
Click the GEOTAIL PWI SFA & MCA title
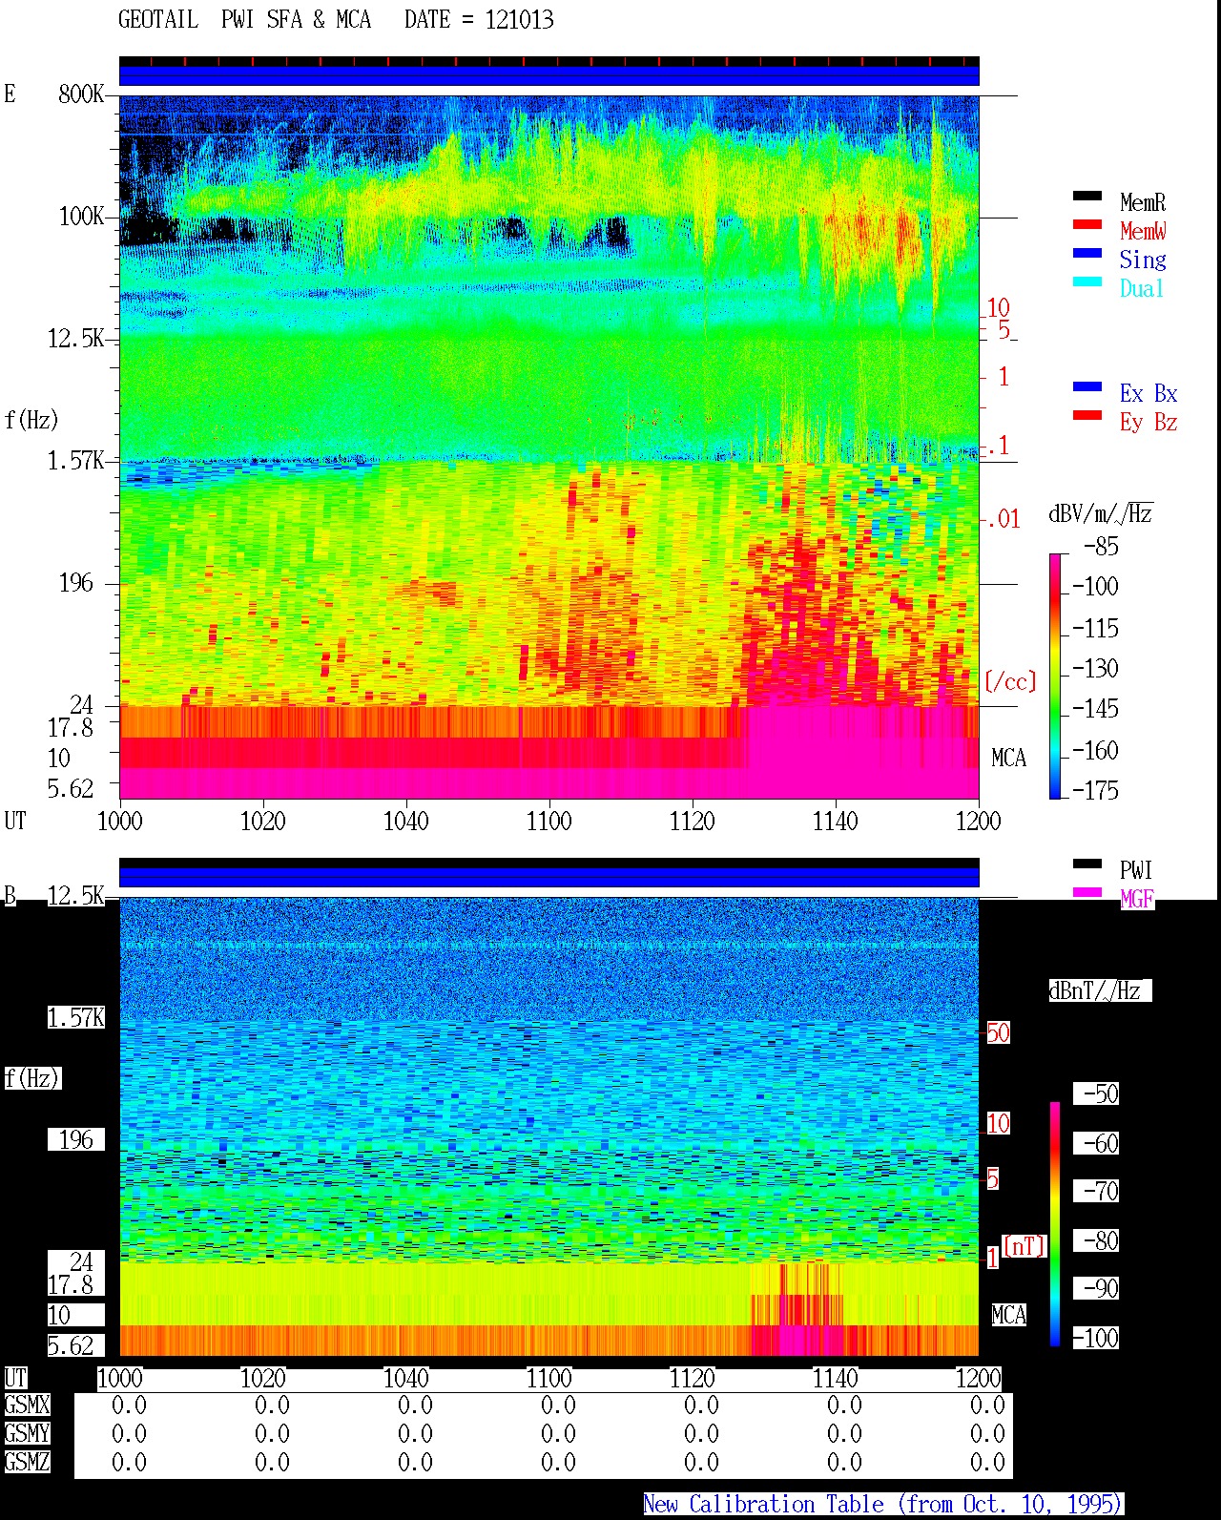[244, 20]
